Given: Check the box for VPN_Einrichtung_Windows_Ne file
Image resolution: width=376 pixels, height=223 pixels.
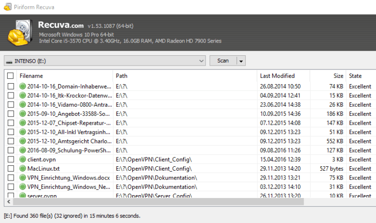Looking at the screenshot, I should coord(11,187).
